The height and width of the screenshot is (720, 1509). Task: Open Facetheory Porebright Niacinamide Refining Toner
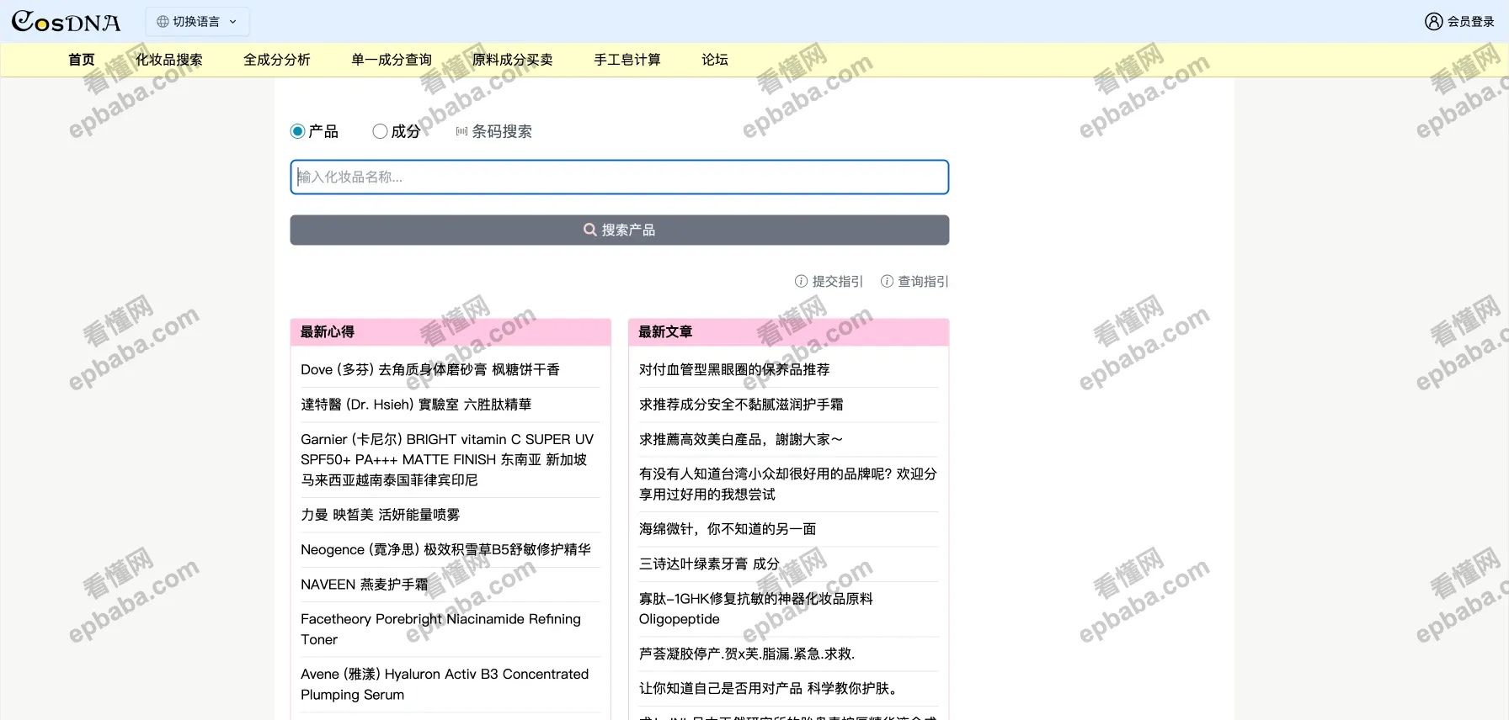(441, 629)
